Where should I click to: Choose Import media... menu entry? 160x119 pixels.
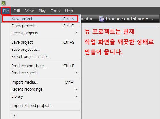[41, 82]
